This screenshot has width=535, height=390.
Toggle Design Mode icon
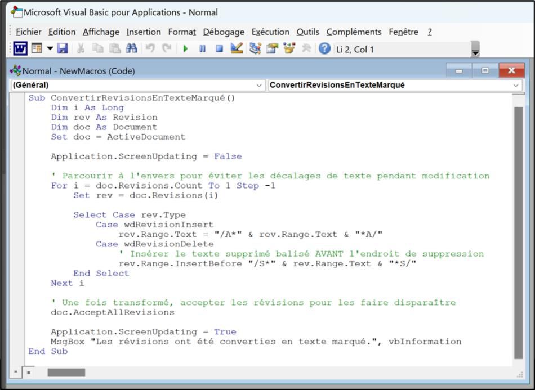click(237, 49)
